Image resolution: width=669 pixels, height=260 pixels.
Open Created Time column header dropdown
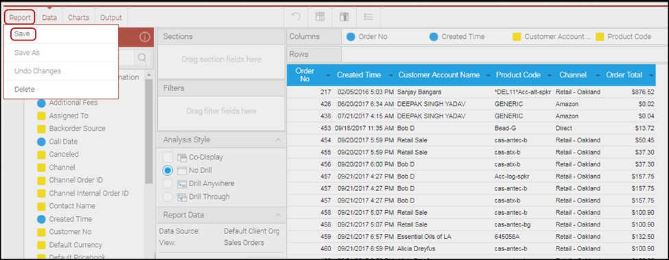pyautogui.click(x=391, y=75)
